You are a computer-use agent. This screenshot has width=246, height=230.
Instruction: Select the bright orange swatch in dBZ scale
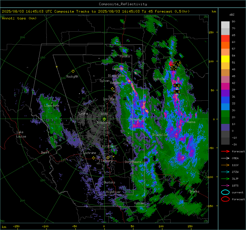click(x=225, y=45)
